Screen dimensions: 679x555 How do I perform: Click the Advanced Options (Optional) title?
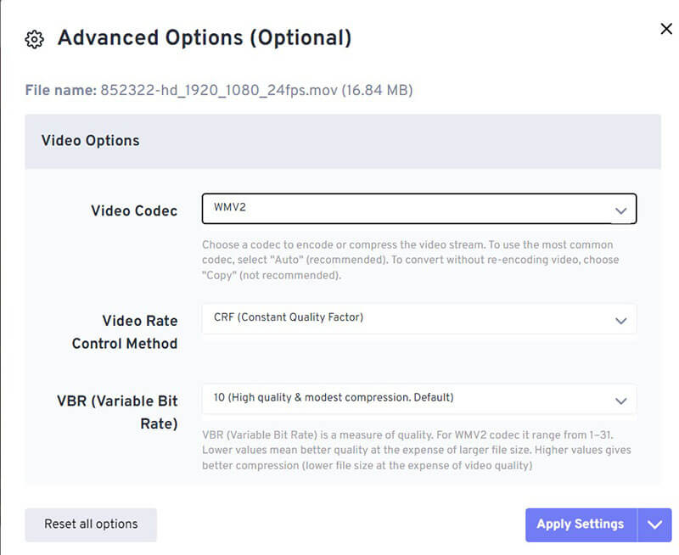tap(205, 38)
